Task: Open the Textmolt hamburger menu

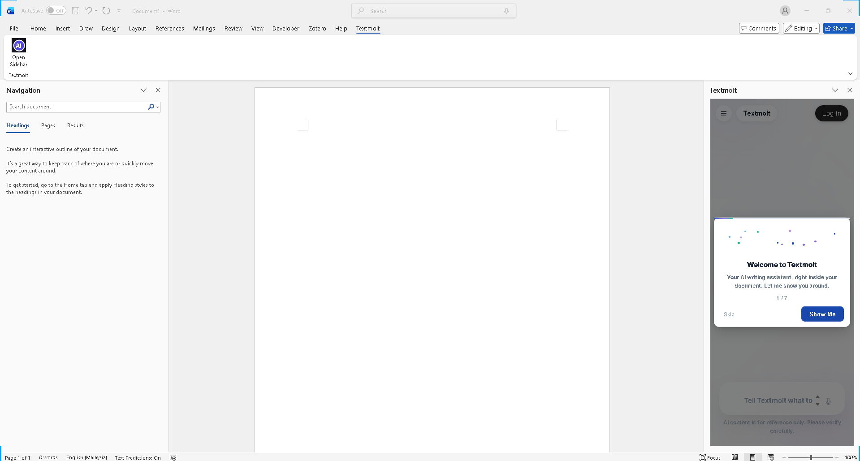Action: pos(724,113)
